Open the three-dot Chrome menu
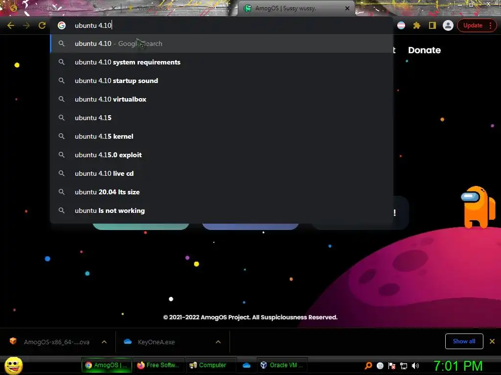Image resolution: width=501 pixels, height=375 pixels. (x=490, y=25)
